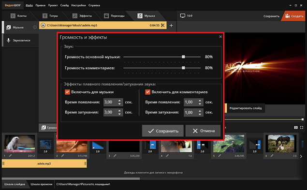The width and height of the screenshot is (307, 190).
Task: Click the round arrow icon next to Музыка
Action: [x=35, y=27]
